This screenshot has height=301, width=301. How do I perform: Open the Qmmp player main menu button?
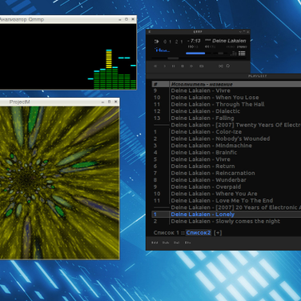click(150, 32)
